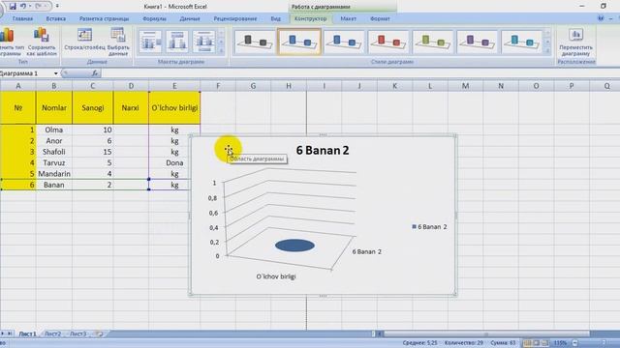Expand the chart layouts gallery
Image resolution: width=620 pixels, height=348 pixels.
pos(222,50)
